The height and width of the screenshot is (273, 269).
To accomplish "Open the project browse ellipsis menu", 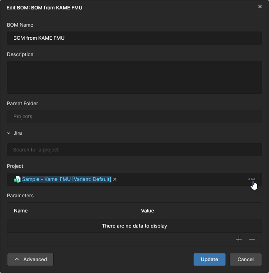I will click(252, 179).
